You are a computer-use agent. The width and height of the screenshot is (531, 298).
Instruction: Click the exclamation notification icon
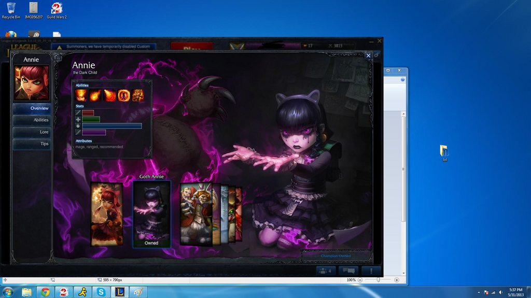tap(371, 271)
